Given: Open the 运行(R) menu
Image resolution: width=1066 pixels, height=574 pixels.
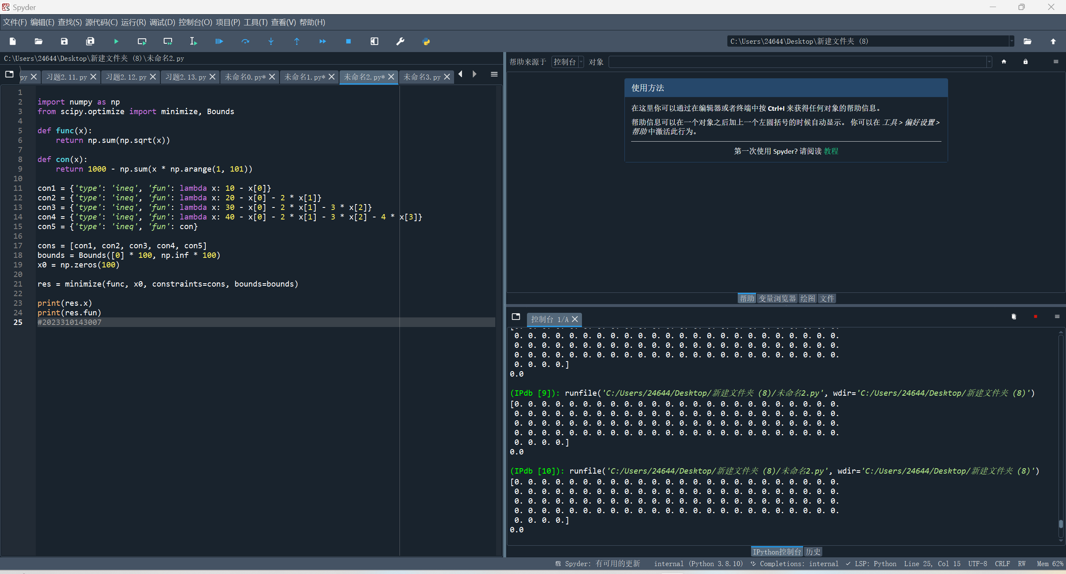Looking at the screenshot, I should (x=133, y=22).
